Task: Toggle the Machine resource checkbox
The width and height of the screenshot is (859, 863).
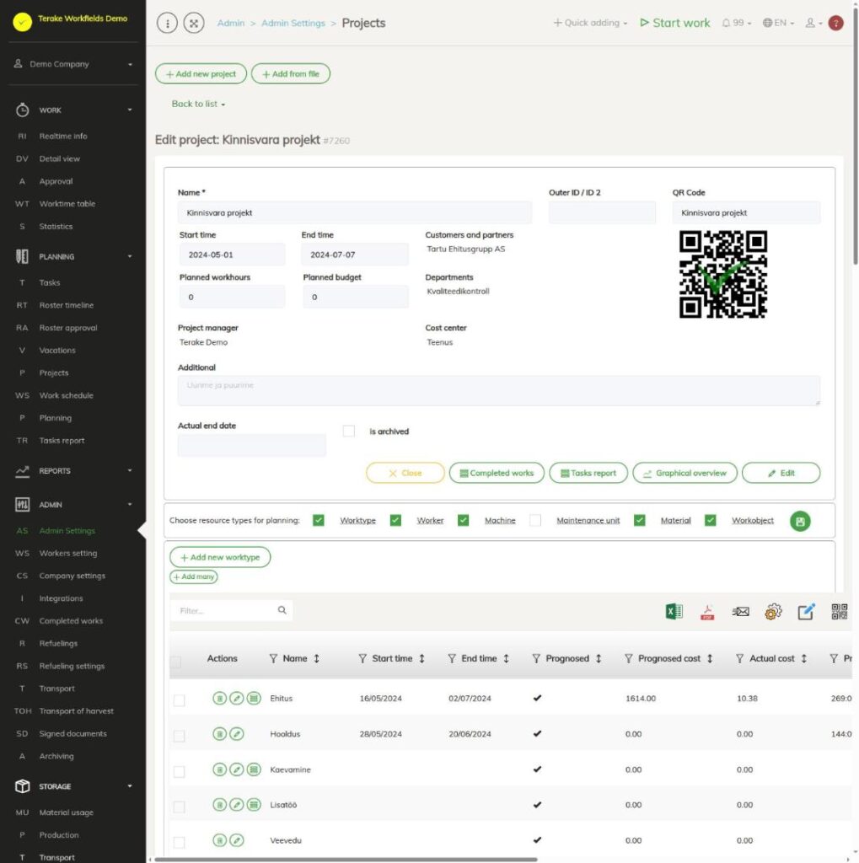Action: 463,520
